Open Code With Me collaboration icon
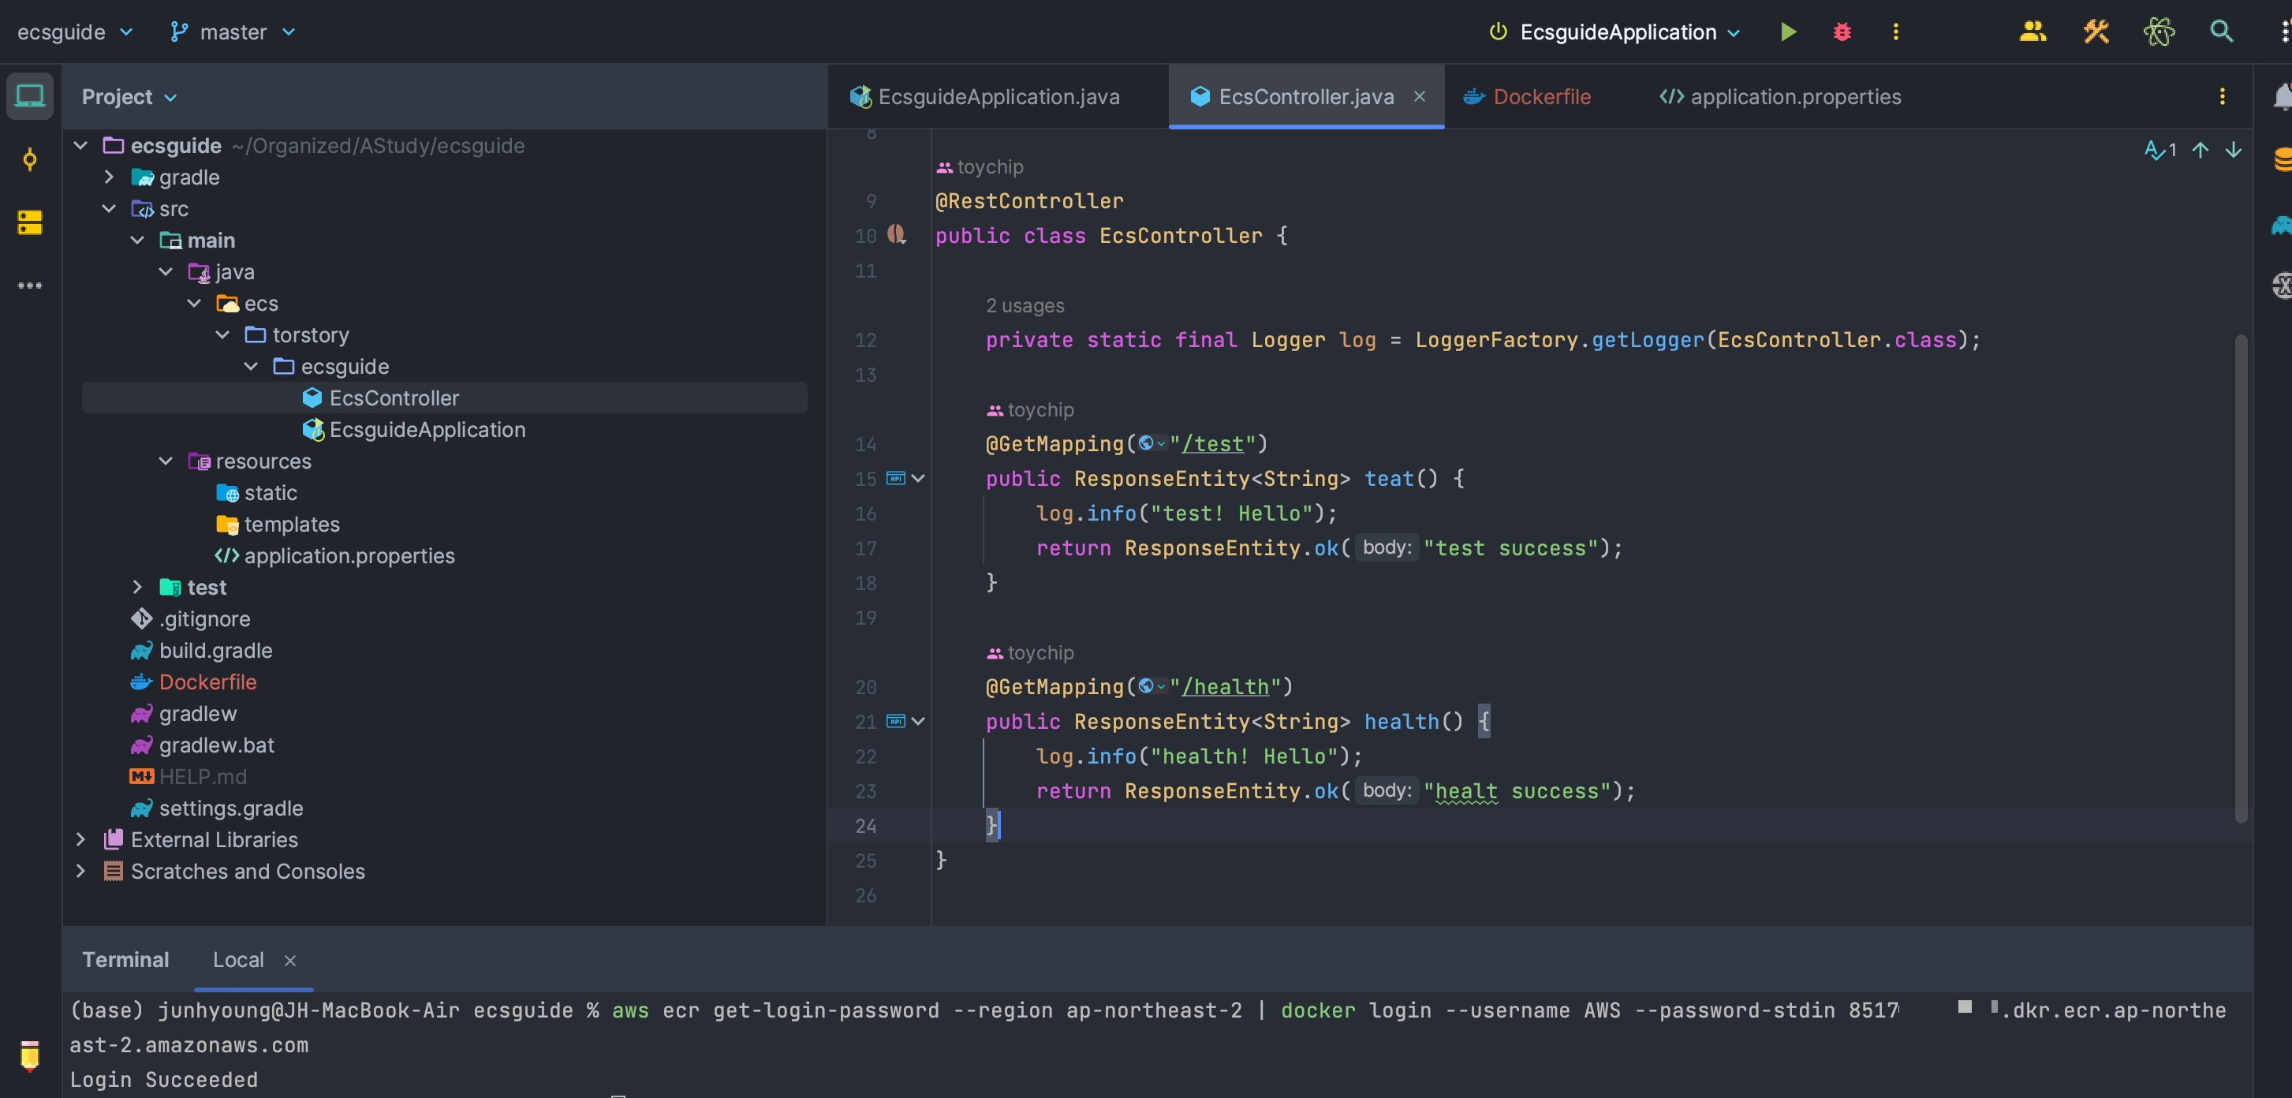The height and width of the screenshot is (1098, 2292). [2033, 32]
